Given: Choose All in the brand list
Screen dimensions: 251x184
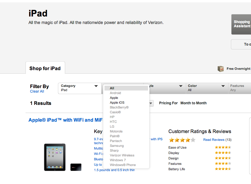Looking at the screenshot, I should 126,88.
